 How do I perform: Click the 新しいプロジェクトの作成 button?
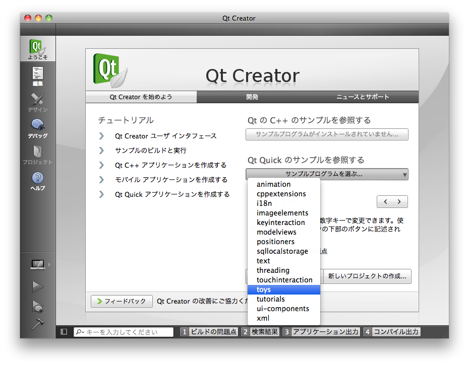(x=367, y=276)
